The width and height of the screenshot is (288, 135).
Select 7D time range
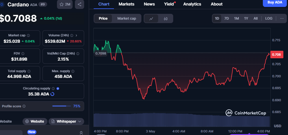[227, 18]
